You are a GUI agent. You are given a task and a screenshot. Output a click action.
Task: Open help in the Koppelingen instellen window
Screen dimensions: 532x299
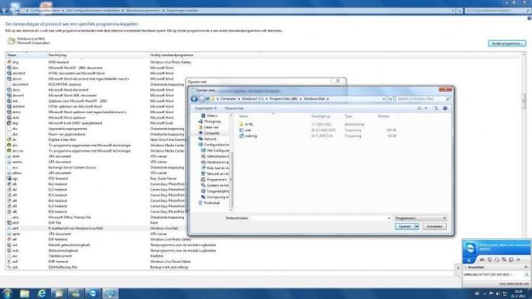[529, 19]
